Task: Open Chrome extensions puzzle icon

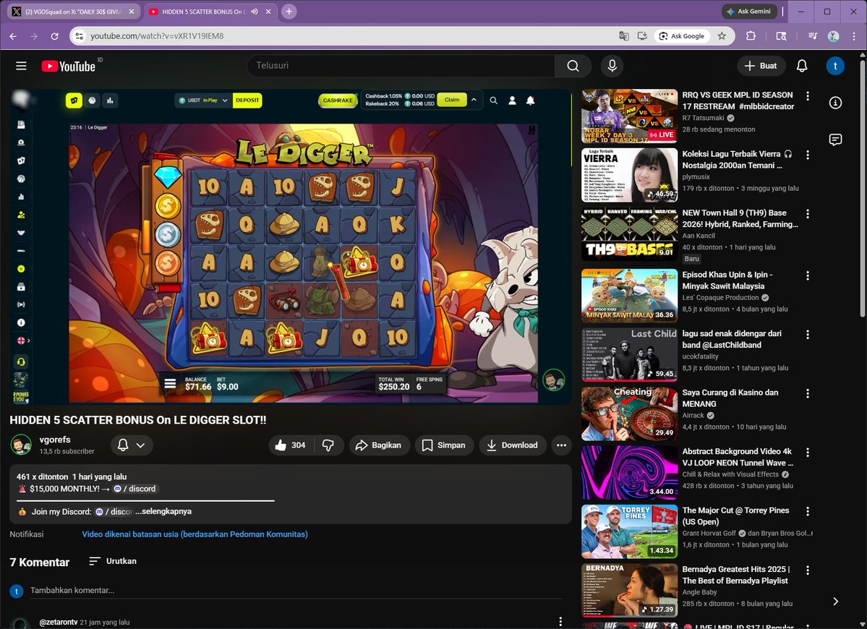Action: [751, 36]
